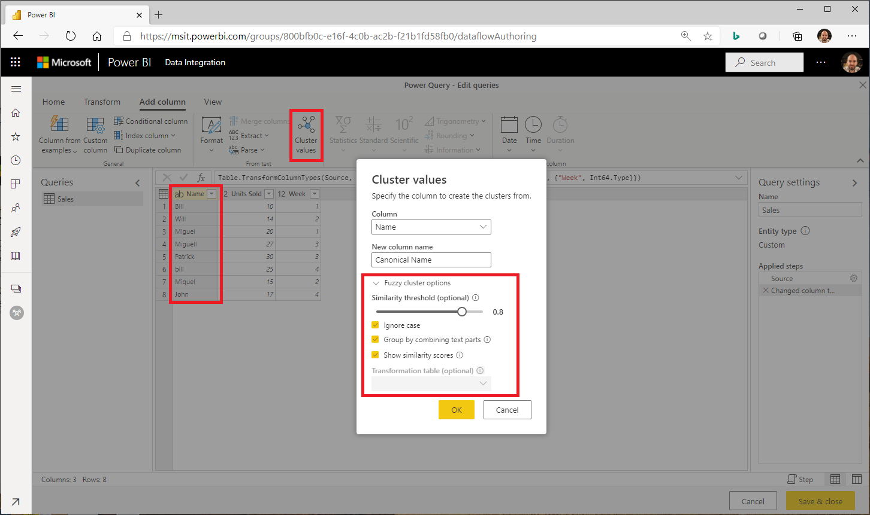
Task: Cancel the Cluster values dialog
Action: coord(507,410)
